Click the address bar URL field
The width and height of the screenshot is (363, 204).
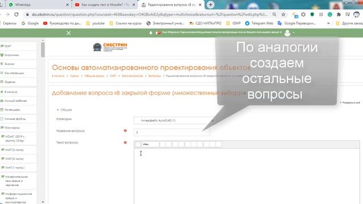coord(150,14)
